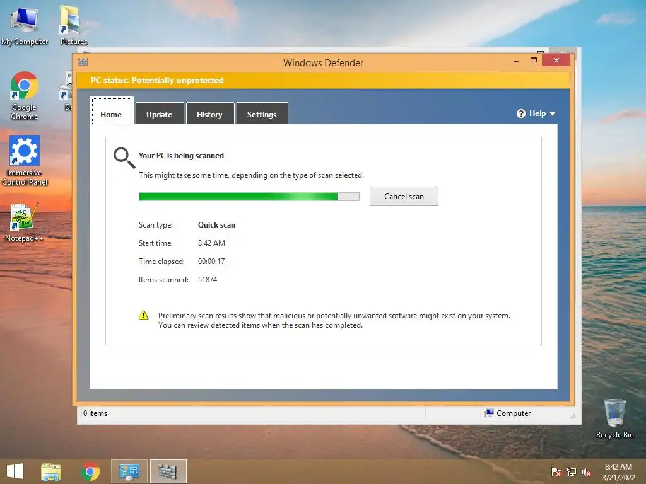
Task: Cancel the running quick scan
Action: click(404, 197)
